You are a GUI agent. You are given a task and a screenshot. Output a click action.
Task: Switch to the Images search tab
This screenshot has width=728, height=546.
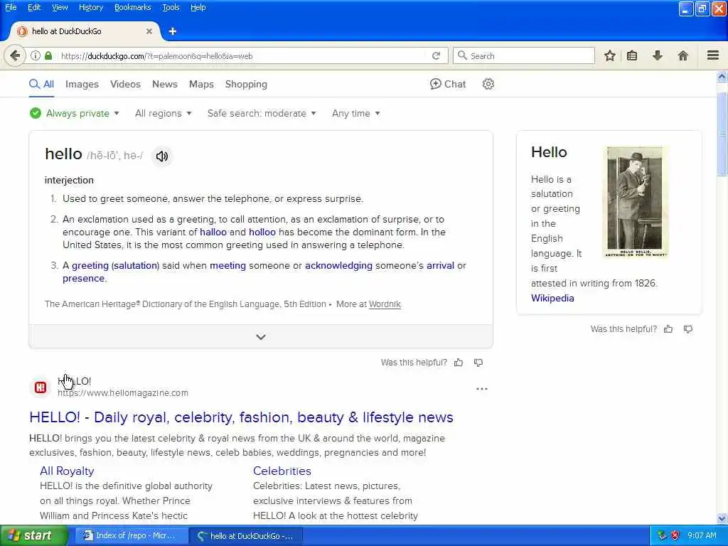pyautogui.click(x=82, y=84)
